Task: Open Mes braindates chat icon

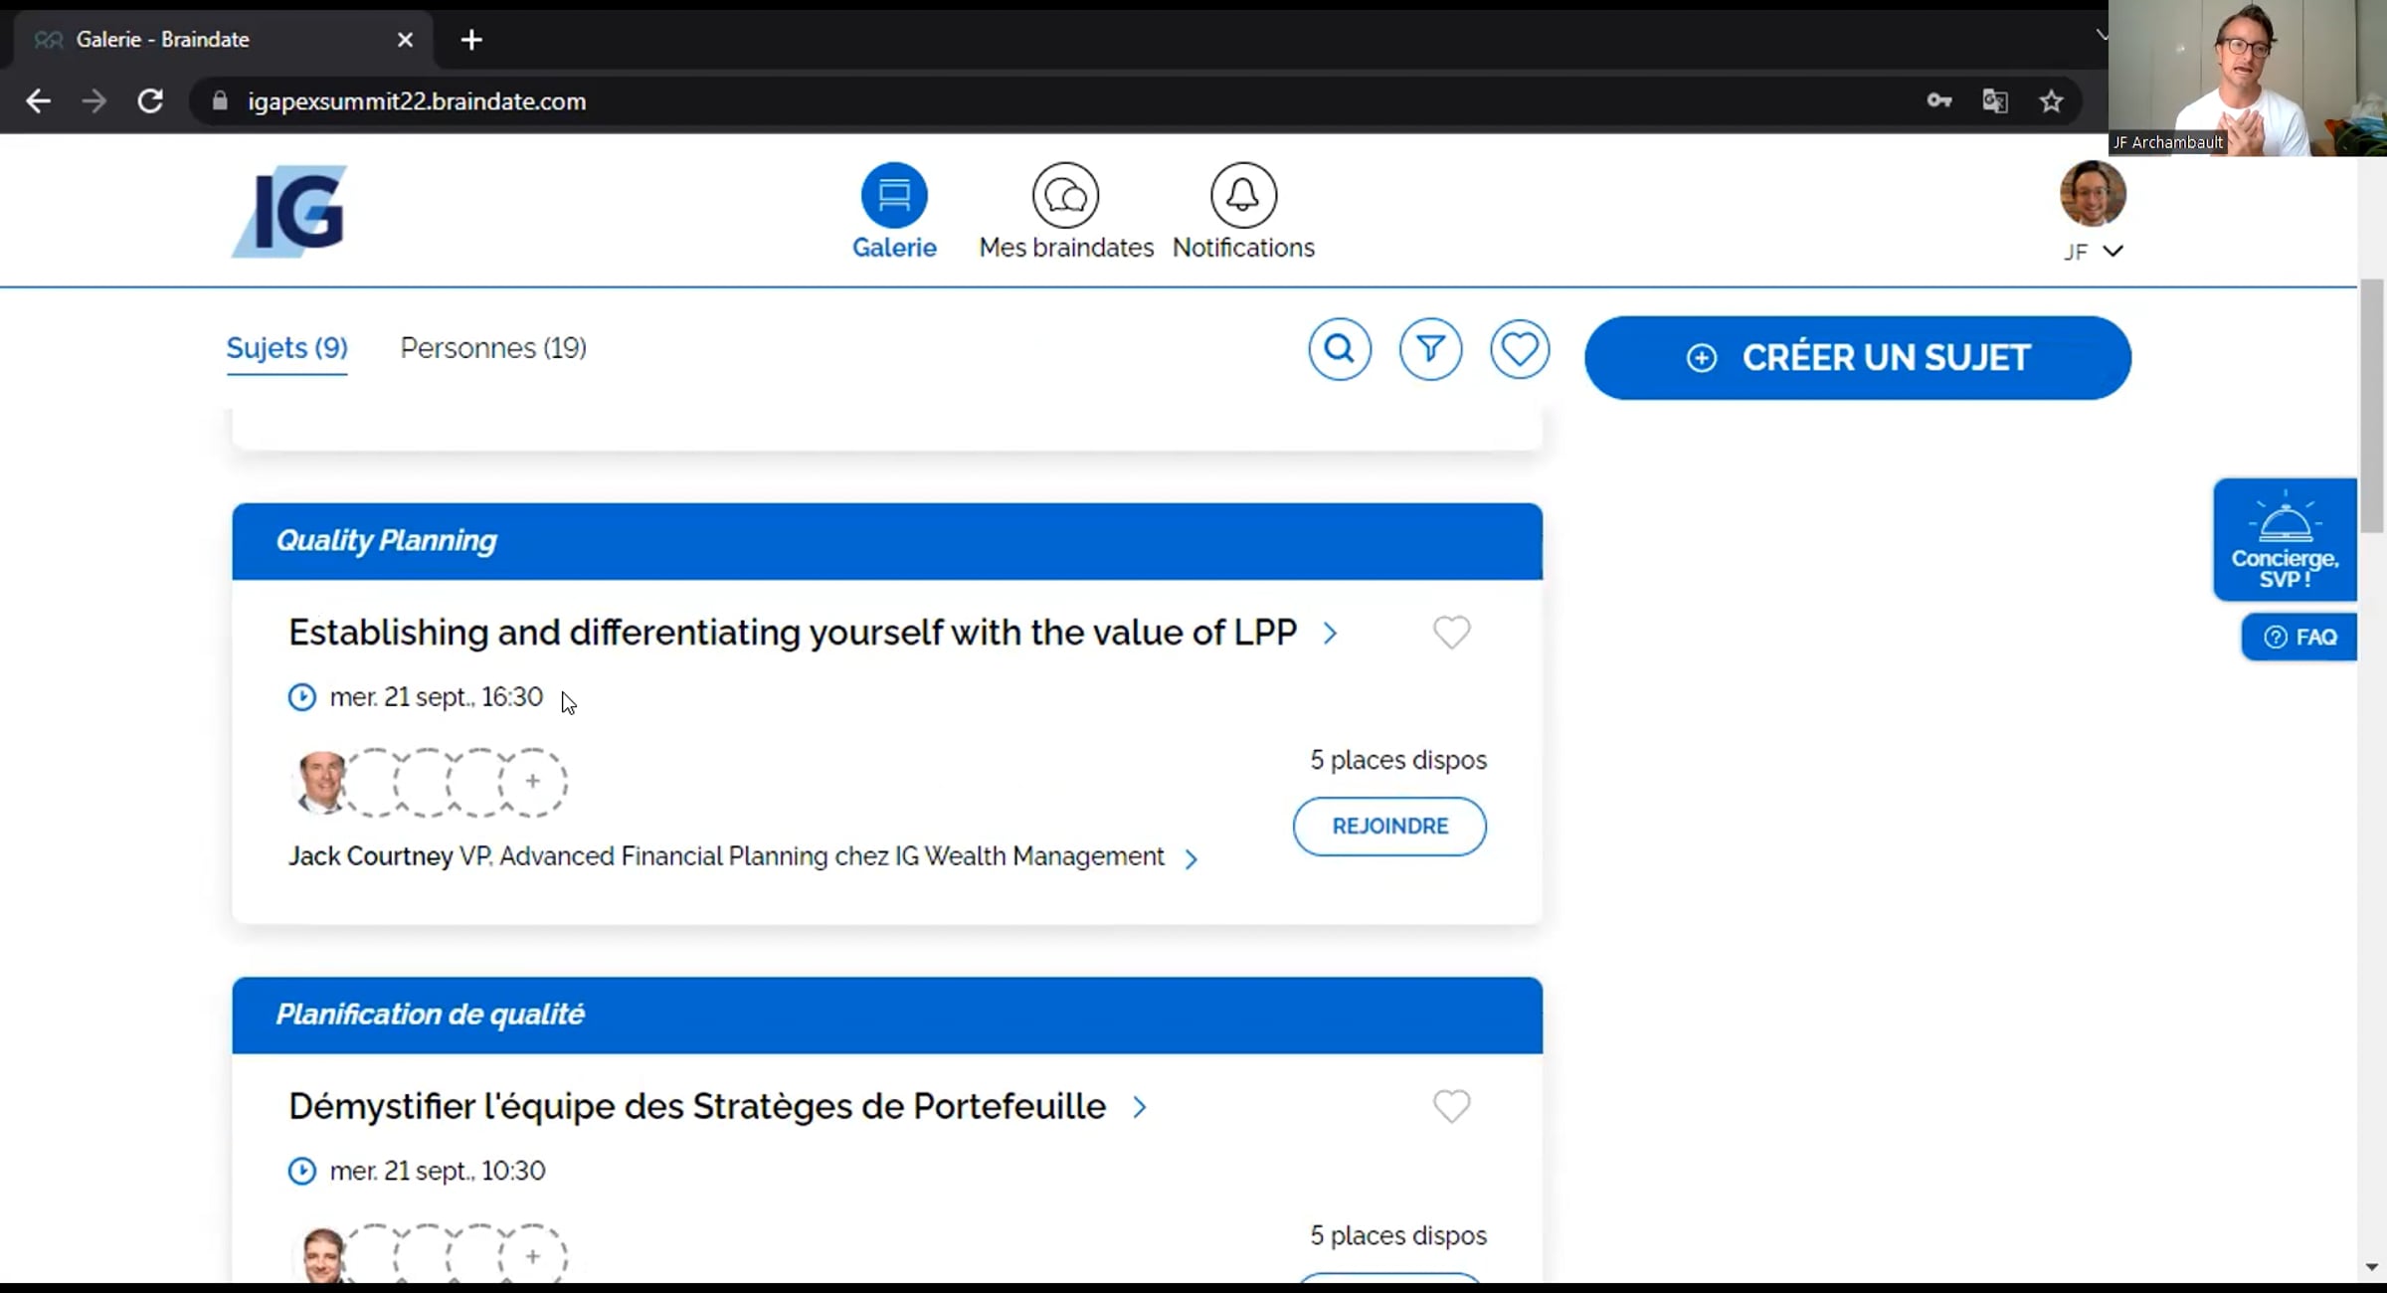Action: click(1065, 195)
